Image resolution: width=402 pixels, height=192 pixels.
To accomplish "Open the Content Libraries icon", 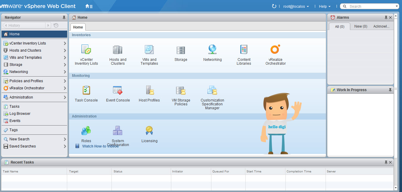I will [x=244, y=50].
